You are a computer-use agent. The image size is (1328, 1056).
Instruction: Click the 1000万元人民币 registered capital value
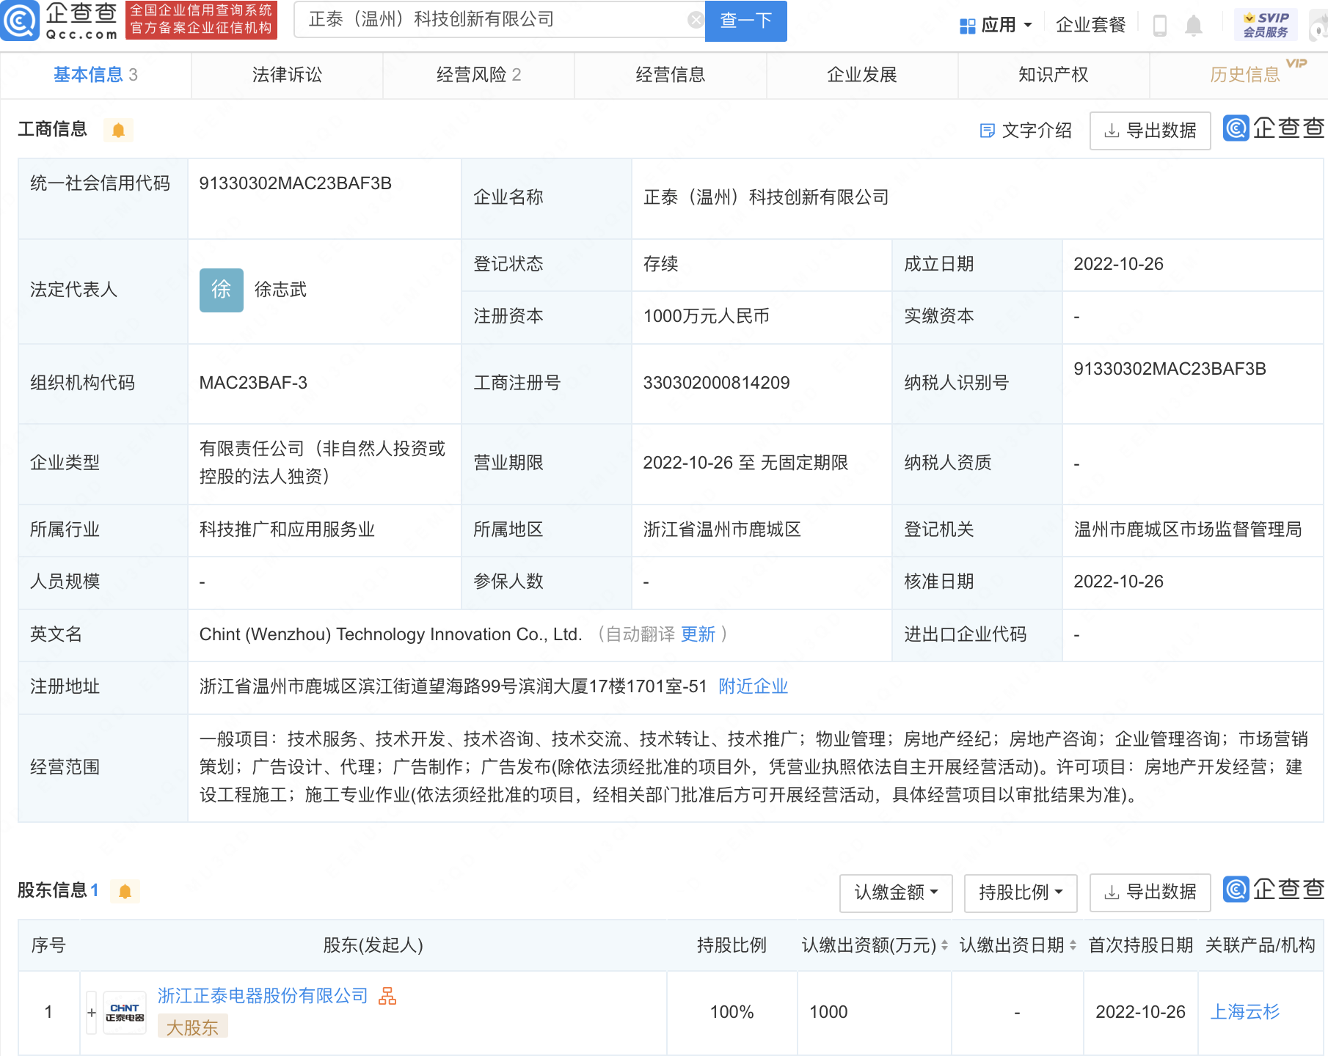click(706, 316)
